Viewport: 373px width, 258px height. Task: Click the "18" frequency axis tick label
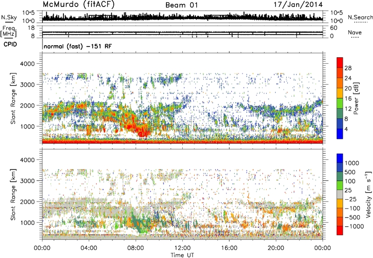point(31,28)
